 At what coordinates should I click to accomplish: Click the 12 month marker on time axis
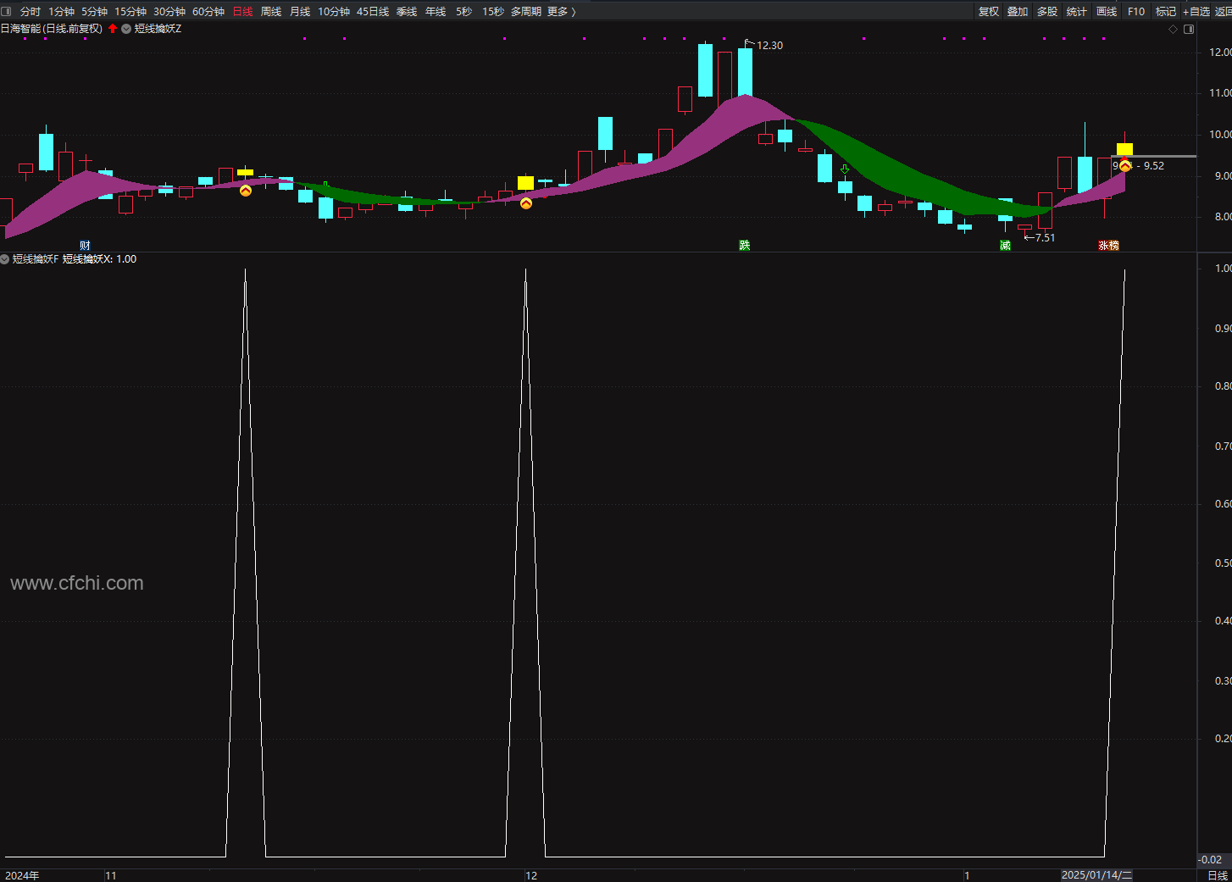[531, 875]
